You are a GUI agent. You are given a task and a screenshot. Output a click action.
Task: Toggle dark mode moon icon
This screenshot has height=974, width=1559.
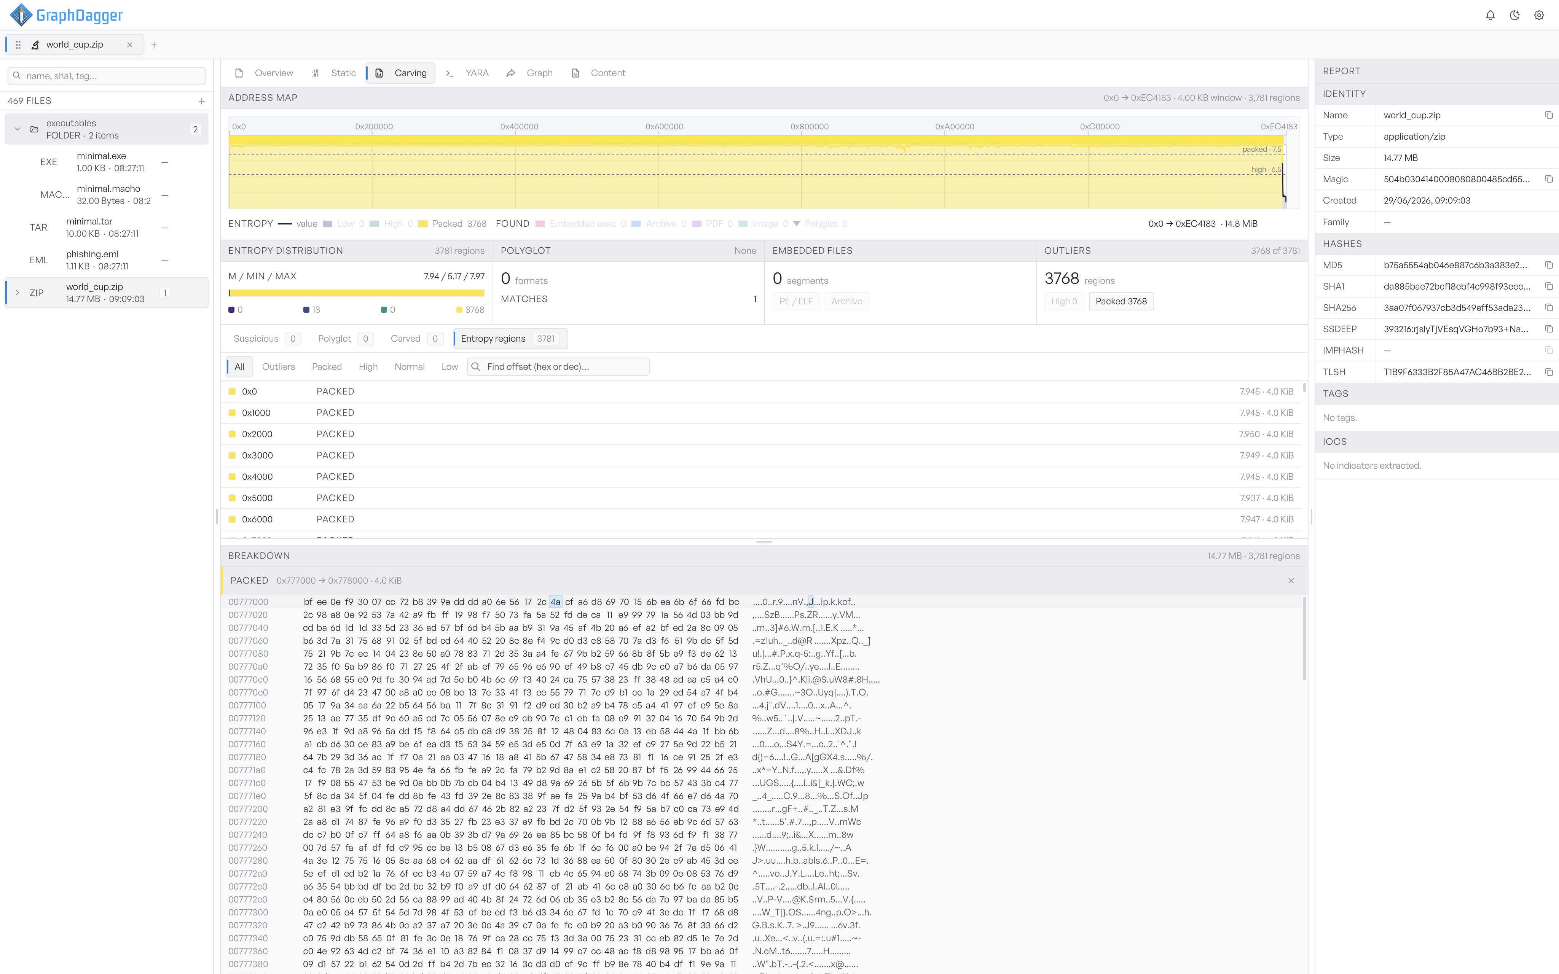click(1514, 16)
